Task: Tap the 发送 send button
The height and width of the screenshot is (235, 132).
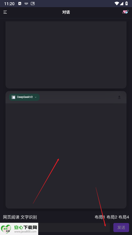Action: coord(121,228)
